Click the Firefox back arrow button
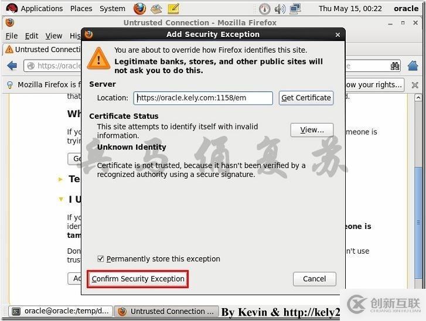This screenshot has width=426, height=321. click(12, 66)
